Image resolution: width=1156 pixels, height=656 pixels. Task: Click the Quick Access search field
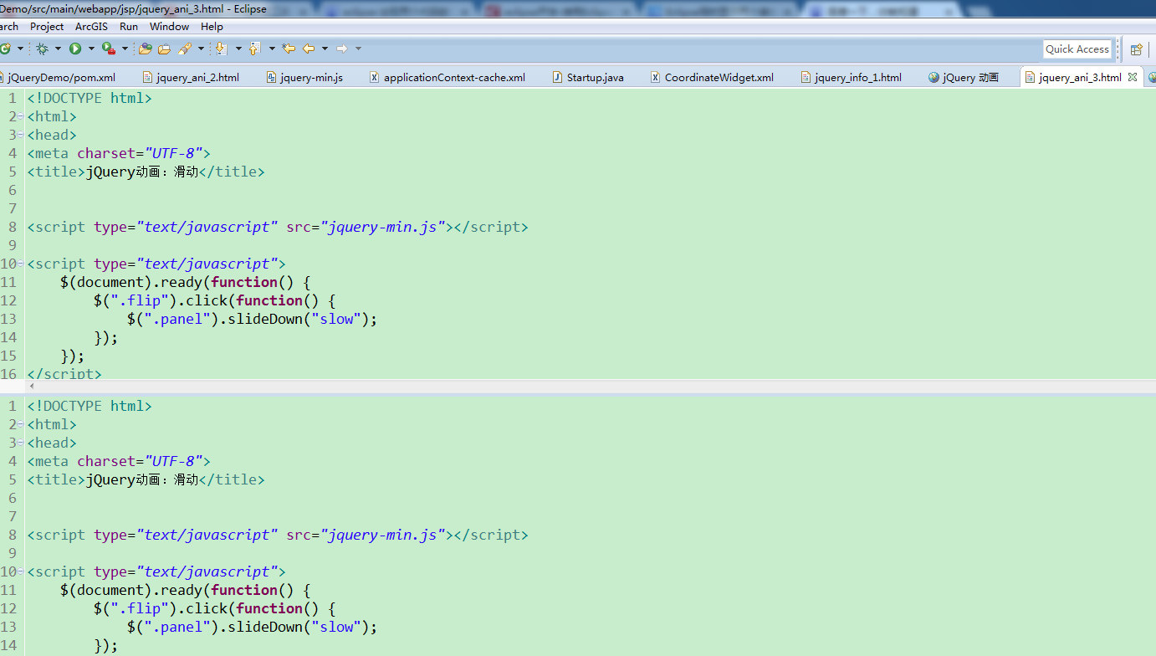click(x=1077, y=49)
